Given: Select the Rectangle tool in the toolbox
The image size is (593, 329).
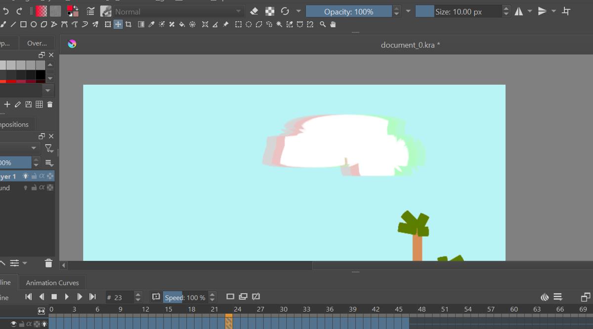Looking at the screenshot, I should [x=24, y=23].
